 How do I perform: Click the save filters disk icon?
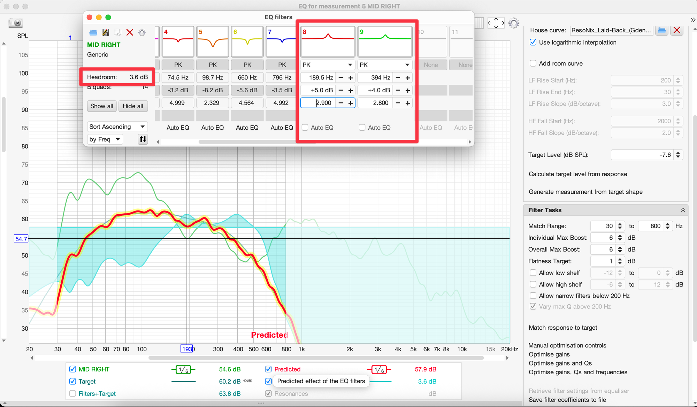105,33
